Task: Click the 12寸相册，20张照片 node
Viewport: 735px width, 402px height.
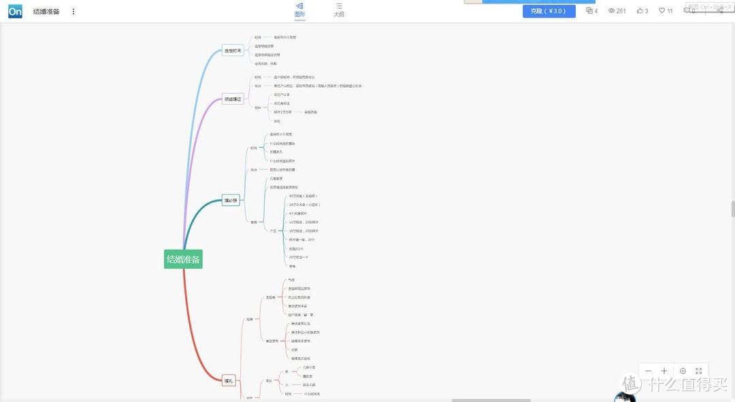Action: pos(304,222)
